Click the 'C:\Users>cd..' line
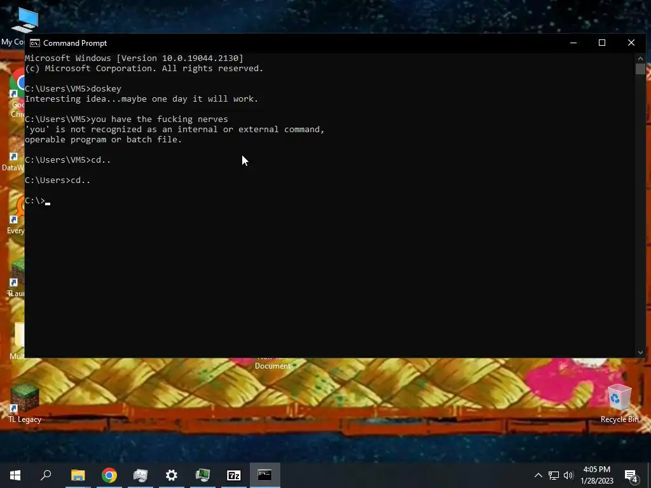 (x=58, y=180)
